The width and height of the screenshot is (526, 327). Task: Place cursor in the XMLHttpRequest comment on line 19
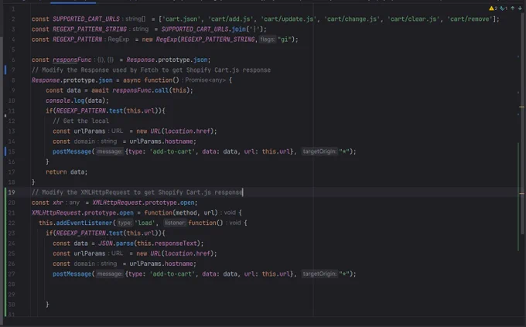[137, 192]
